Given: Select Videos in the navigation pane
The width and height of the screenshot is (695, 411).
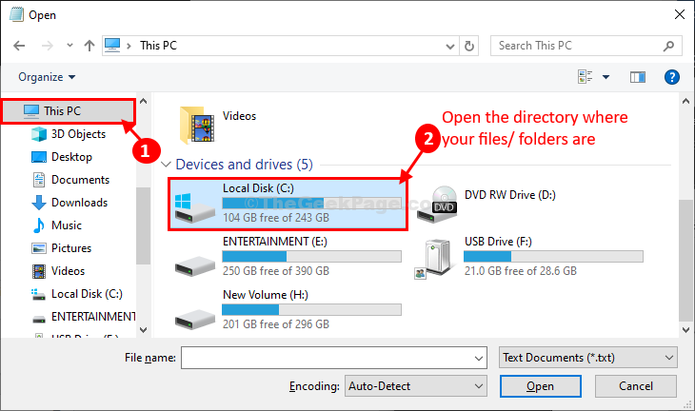Looking at the screenshot, I should [68, 271].
